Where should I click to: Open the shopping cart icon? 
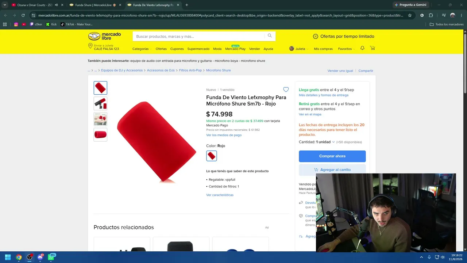pos(373,48)
